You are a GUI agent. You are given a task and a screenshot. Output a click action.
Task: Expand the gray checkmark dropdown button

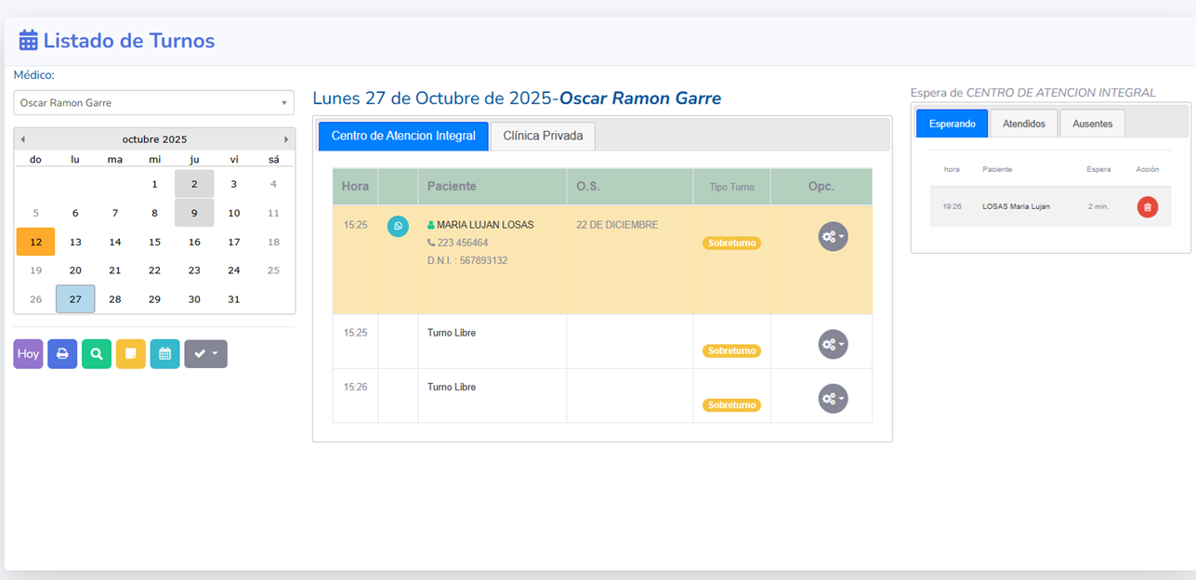point(205,354)
